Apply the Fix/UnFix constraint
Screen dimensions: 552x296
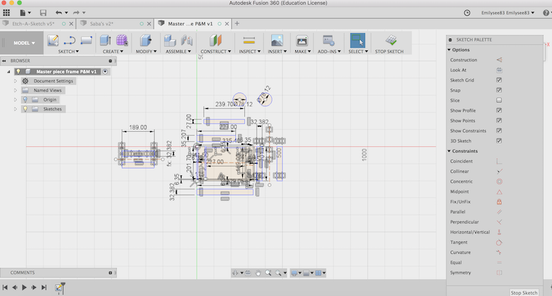(499, 201)
